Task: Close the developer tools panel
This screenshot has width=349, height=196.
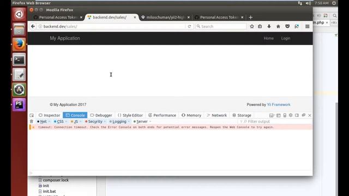Action: (310, 115)
